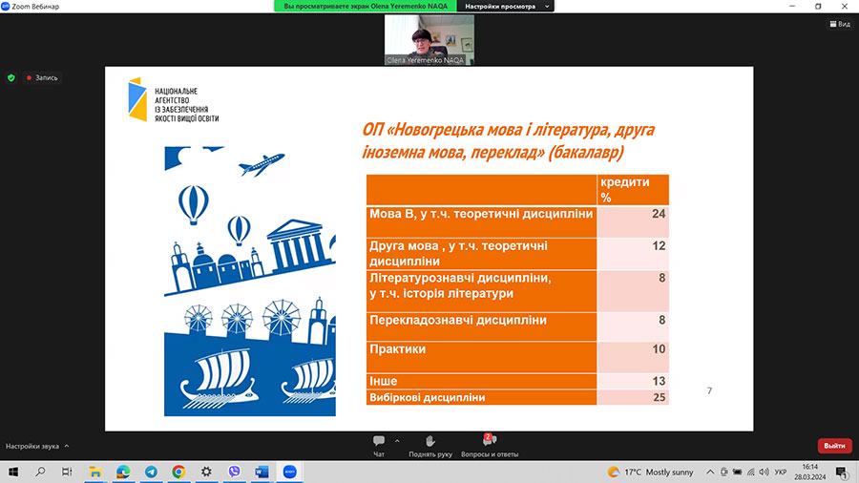This screenshot has height=483, width=859.
Task: Open Telegram from taskbar
Action: (151, 472)
